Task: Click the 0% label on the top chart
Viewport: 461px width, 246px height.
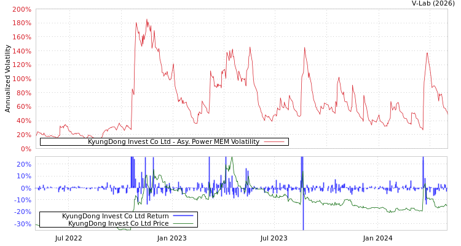Action: [25, 148]
